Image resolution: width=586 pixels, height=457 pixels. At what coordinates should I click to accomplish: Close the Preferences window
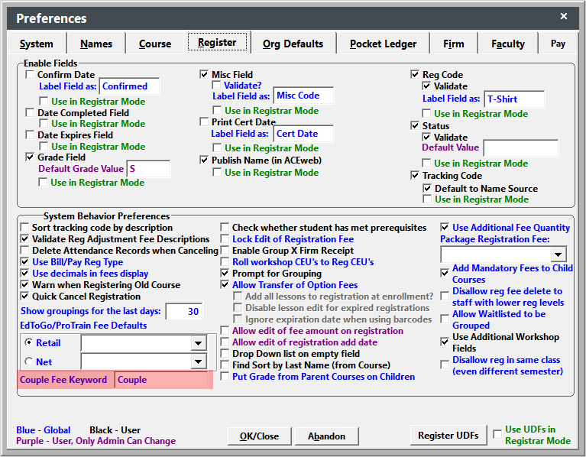coord(564,16)
